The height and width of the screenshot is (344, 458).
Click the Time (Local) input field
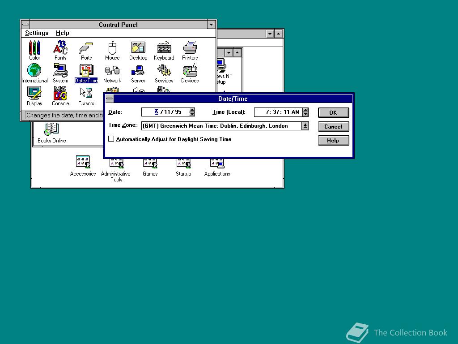278,112
